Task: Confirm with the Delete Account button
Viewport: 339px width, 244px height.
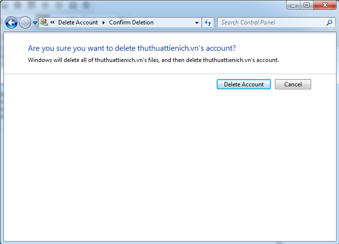Action: click(x=244, y=84)
